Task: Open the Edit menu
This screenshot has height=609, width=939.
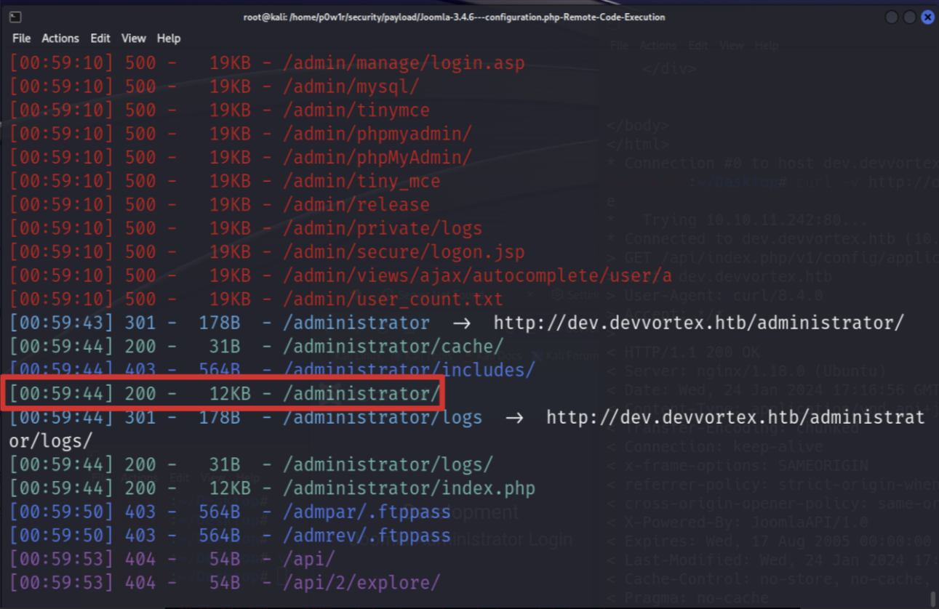Action: (x=100, y=39)
